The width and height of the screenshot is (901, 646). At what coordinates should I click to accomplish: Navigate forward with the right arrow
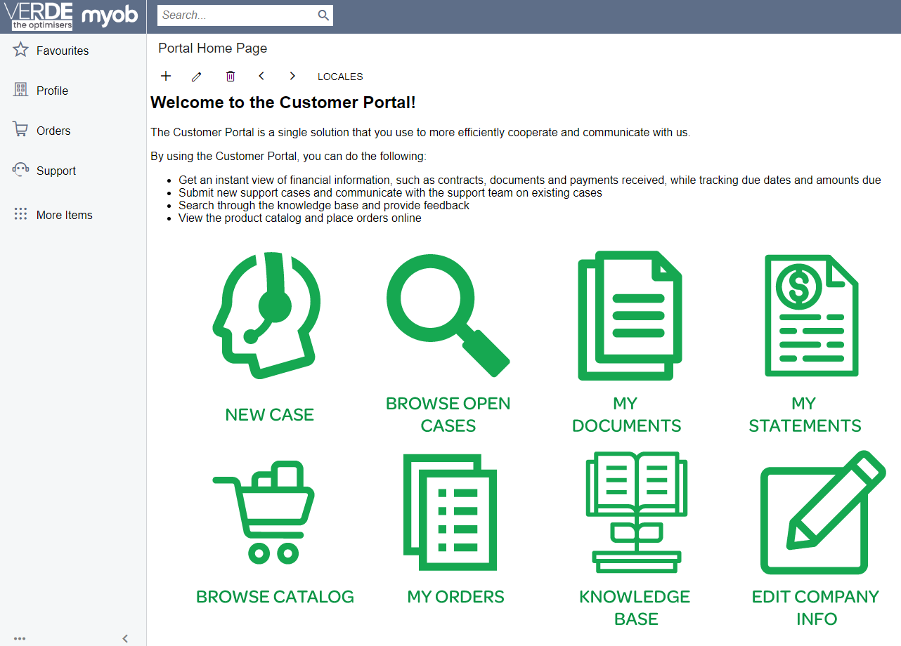292,76
